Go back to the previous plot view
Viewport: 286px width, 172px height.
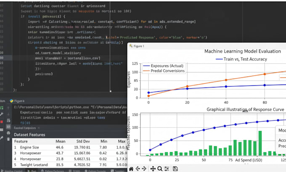138,169
